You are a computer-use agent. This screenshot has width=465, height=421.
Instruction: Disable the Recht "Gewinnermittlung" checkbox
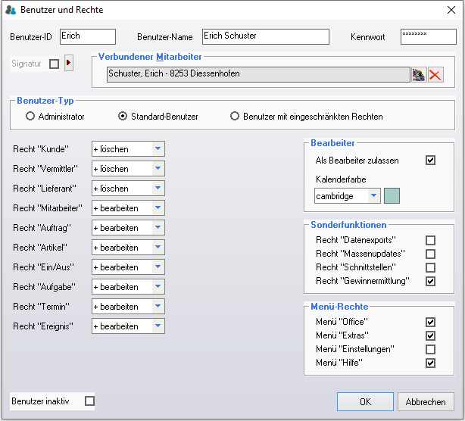[430, 281]
